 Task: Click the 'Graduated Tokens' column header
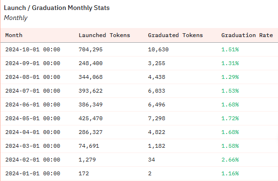click(x=175, y=35)
